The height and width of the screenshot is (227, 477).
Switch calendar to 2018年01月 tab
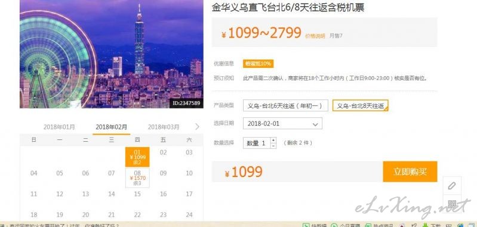[x=59, y=127]
